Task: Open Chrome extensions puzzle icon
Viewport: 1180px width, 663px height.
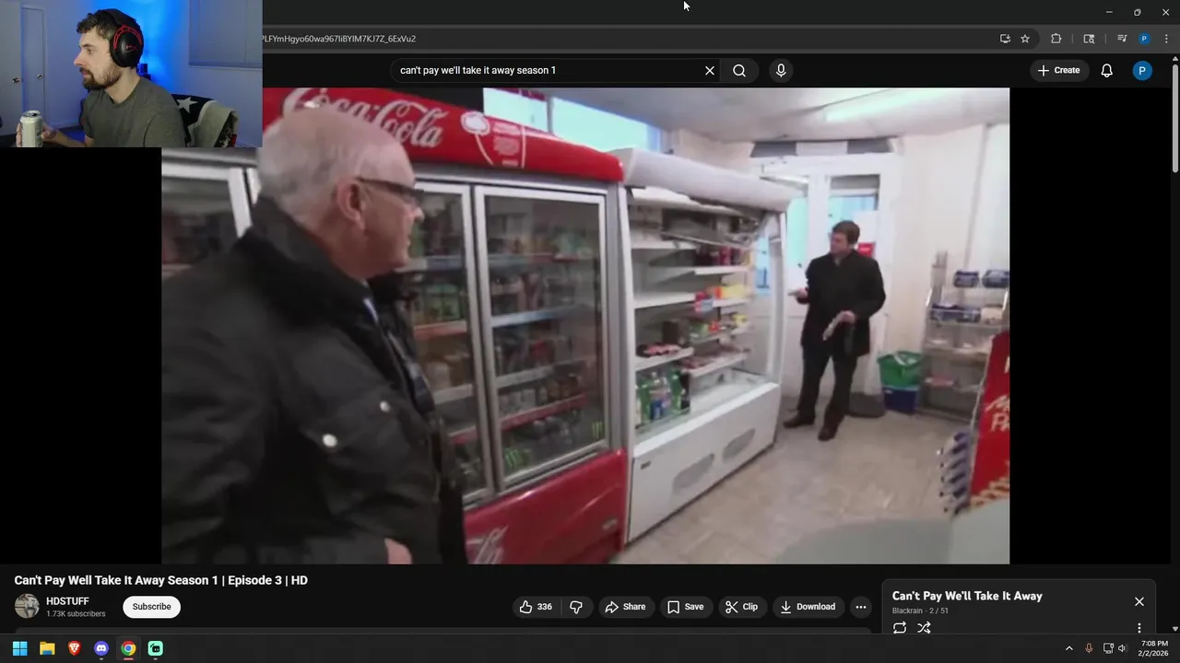Action: tap(1056, 39)
